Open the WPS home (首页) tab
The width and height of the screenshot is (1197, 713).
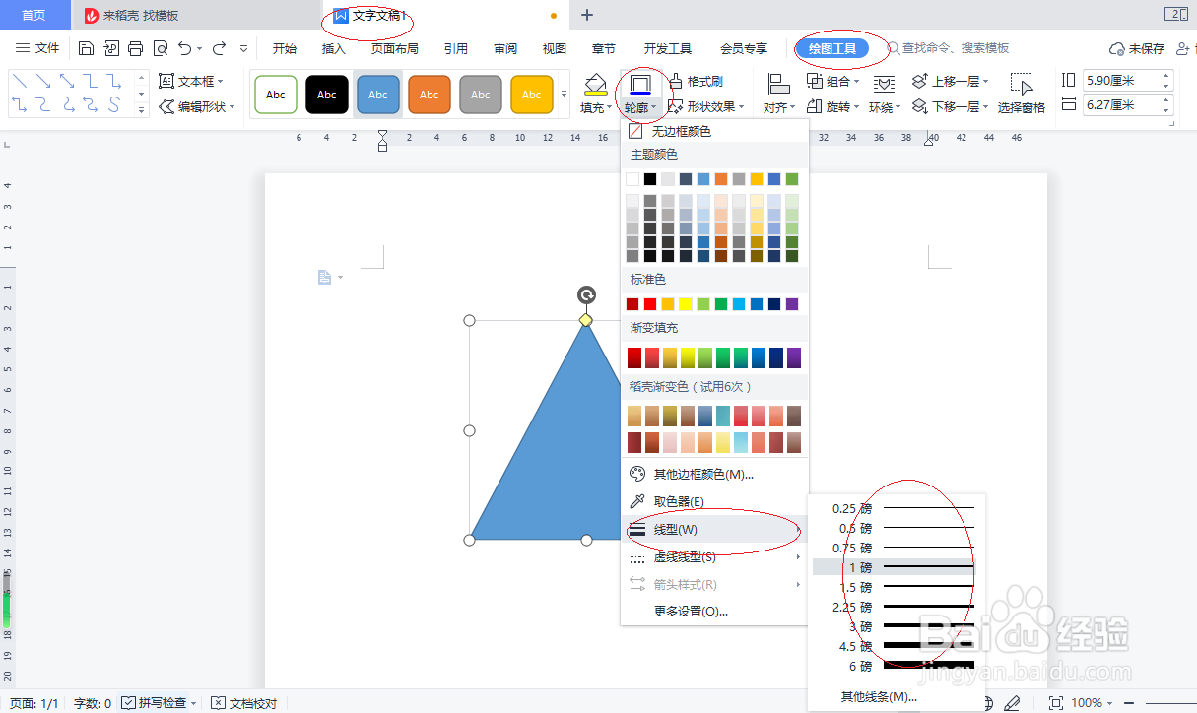coord(33,15)
